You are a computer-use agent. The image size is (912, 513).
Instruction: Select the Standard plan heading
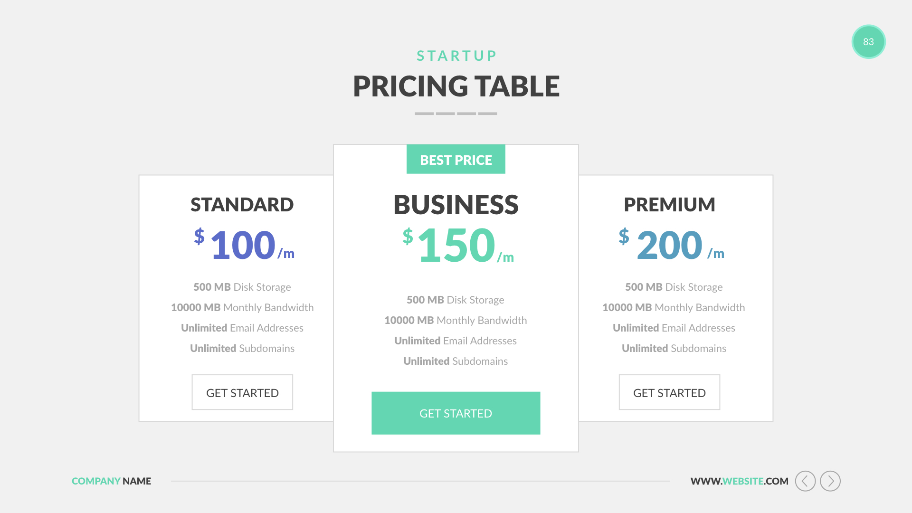[242, 205]
